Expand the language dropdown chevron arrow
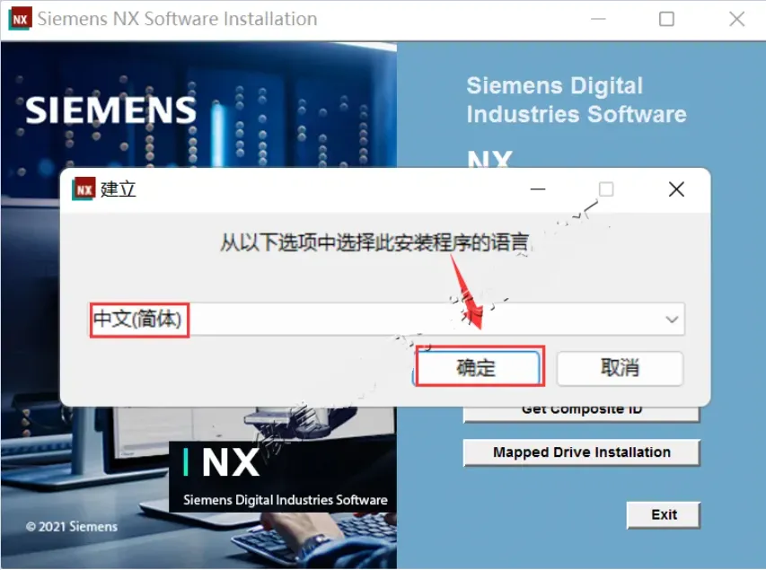The width and height of the screenshot is (766, 570). click(x=672, y=320)
